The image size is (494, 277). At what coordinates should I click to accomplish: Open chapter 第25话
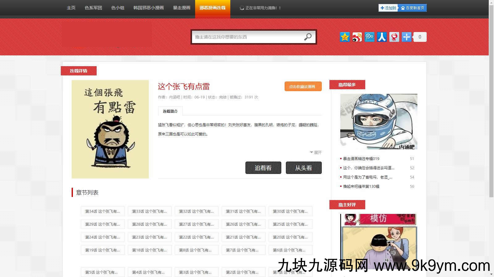click(x=291, y=224)
